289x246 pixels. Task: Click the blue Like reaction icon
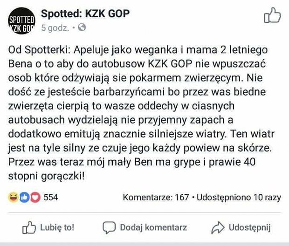(x=24, y=198)
